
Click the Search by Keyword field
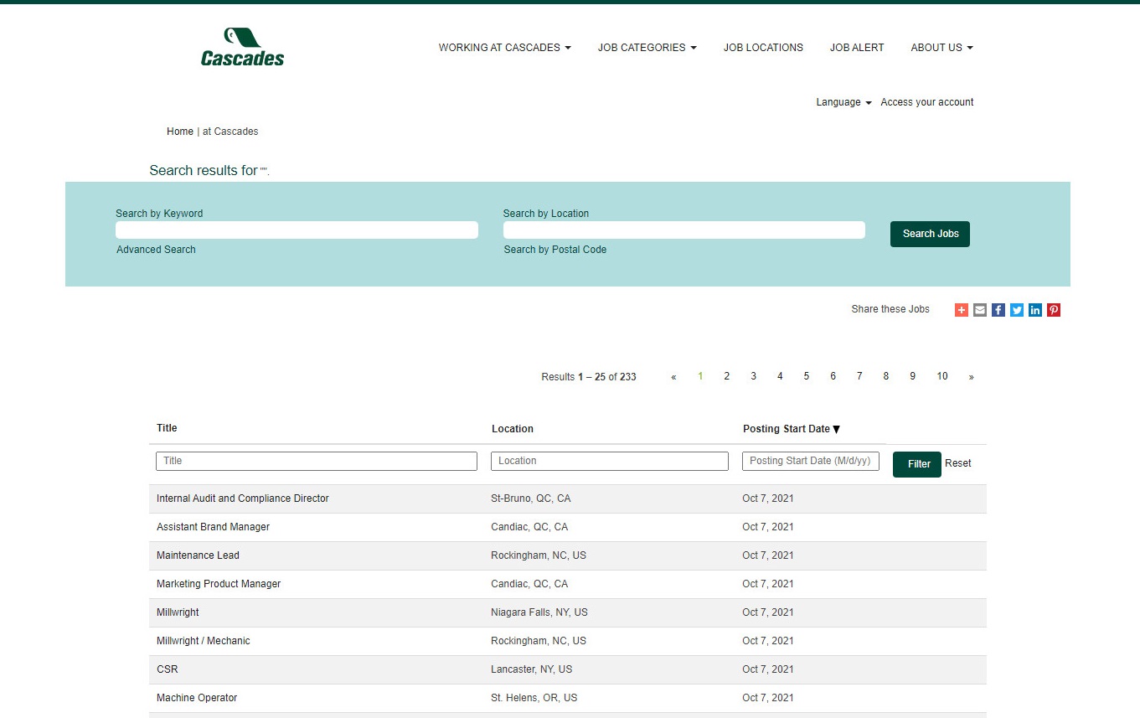point(297,230)
